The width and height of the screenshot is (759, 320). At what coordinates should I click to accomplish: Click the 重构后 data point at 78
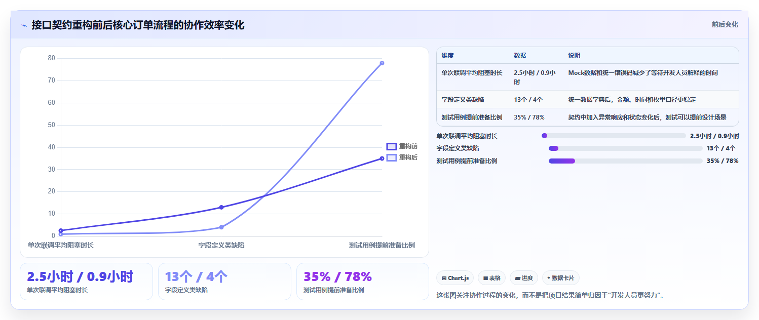pyautogui.click(x=382, y=63)
